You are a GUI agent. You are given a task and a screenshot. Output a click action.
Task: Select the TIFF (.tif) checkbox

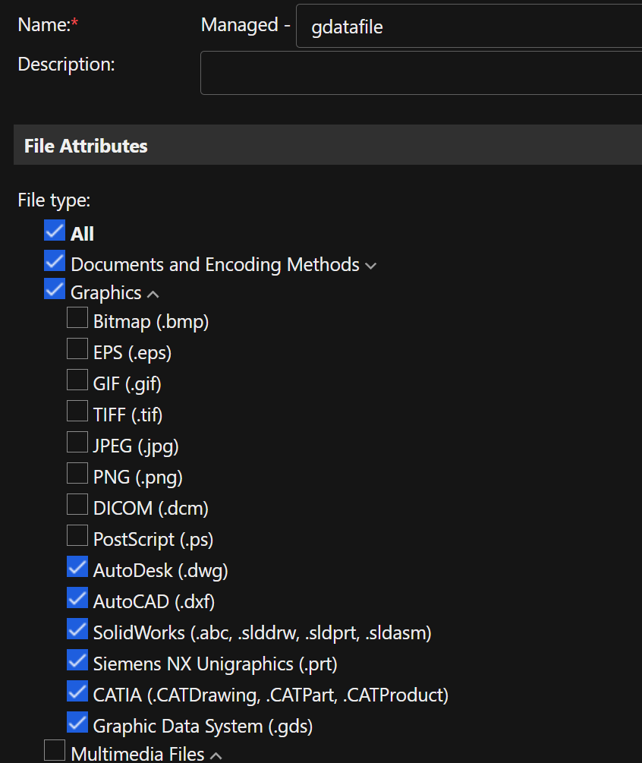coord(77,411)
